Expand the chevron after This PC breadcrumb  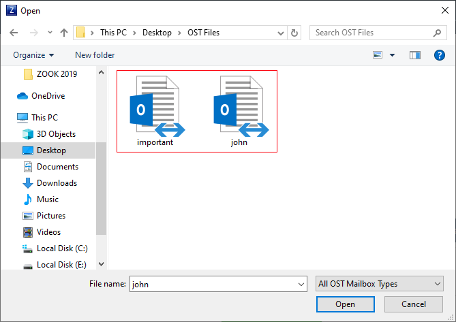click(x=134, y=33)
